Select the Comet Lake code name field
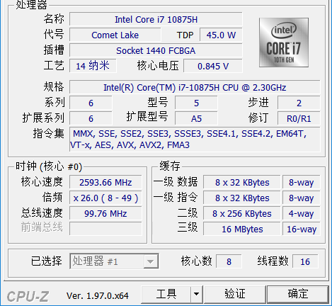The image size is (332, 306). pos(115,35)
